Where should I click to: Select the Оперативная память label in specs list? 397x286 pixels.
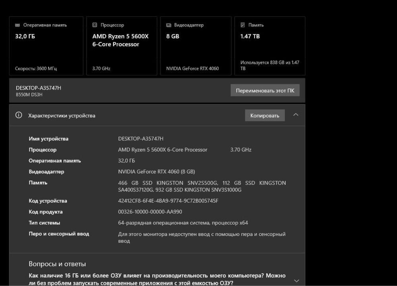point(55,161)
